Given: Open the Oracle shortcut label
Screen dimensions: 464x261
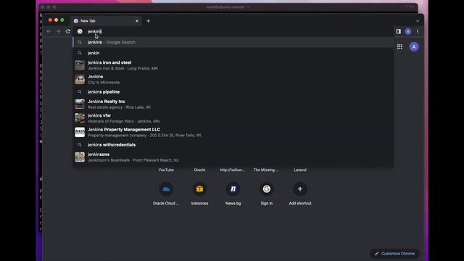Looking at the screenshot, I should tap(200, 170).
